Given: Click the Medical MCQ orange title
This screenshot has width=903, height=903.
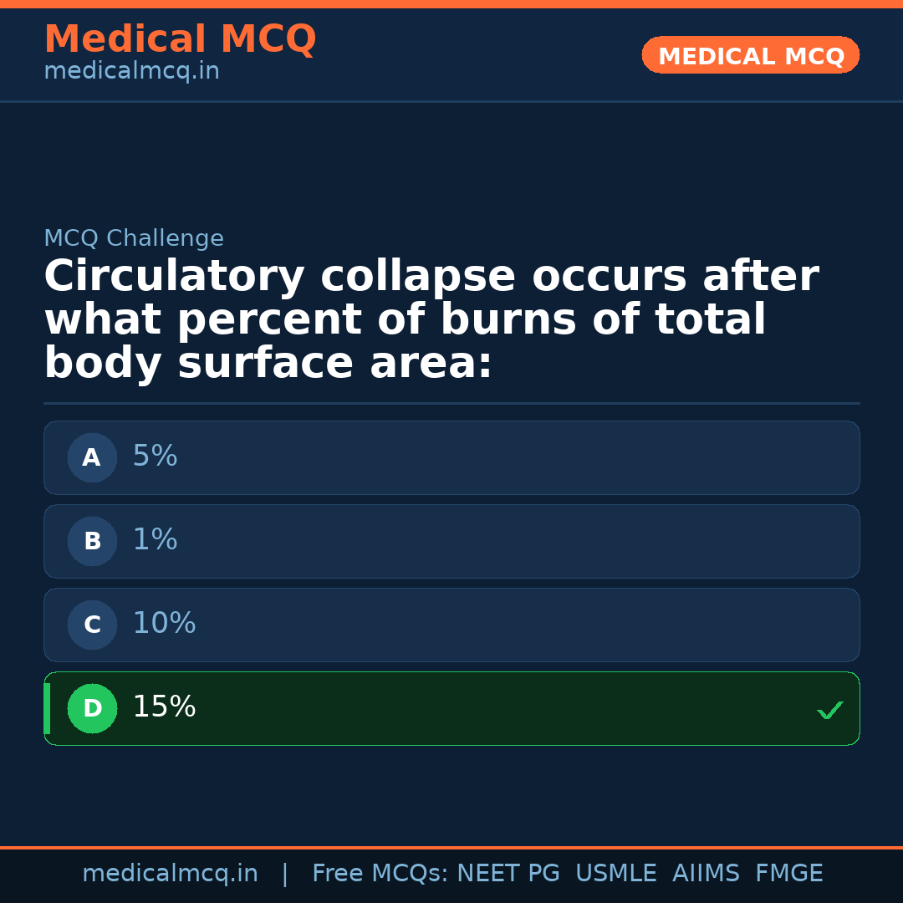Looking at the screenshot, I should 180,40.
